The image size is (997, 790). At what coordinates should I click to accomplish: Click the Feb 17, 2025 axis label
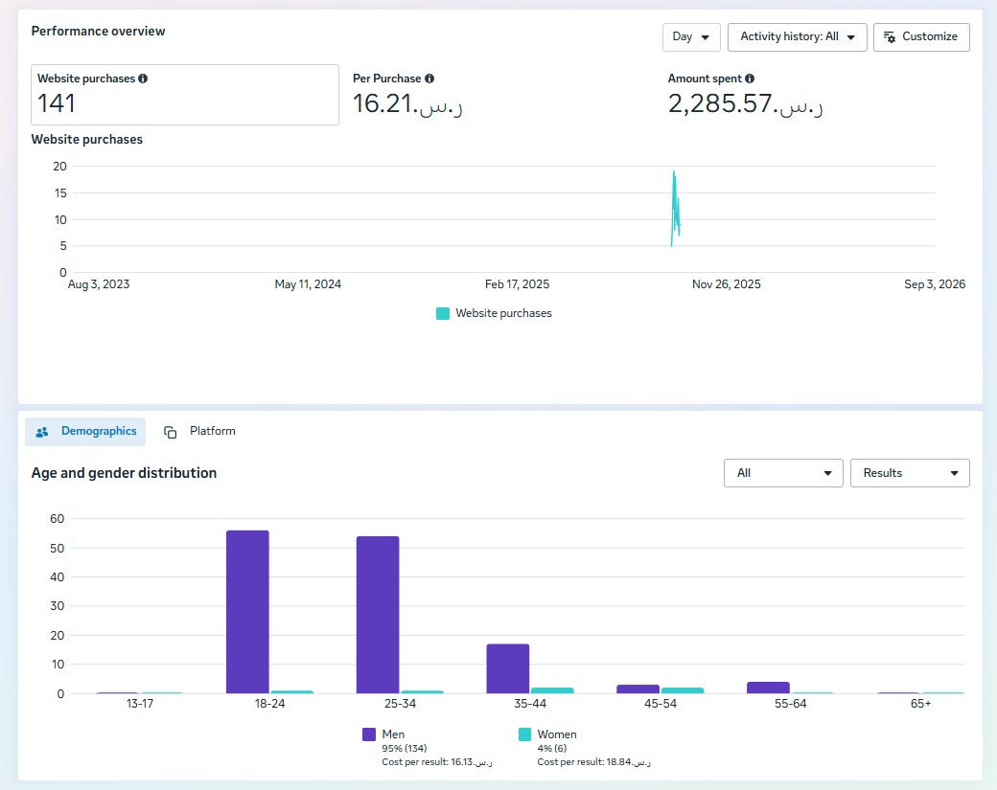tap(517, 284)
